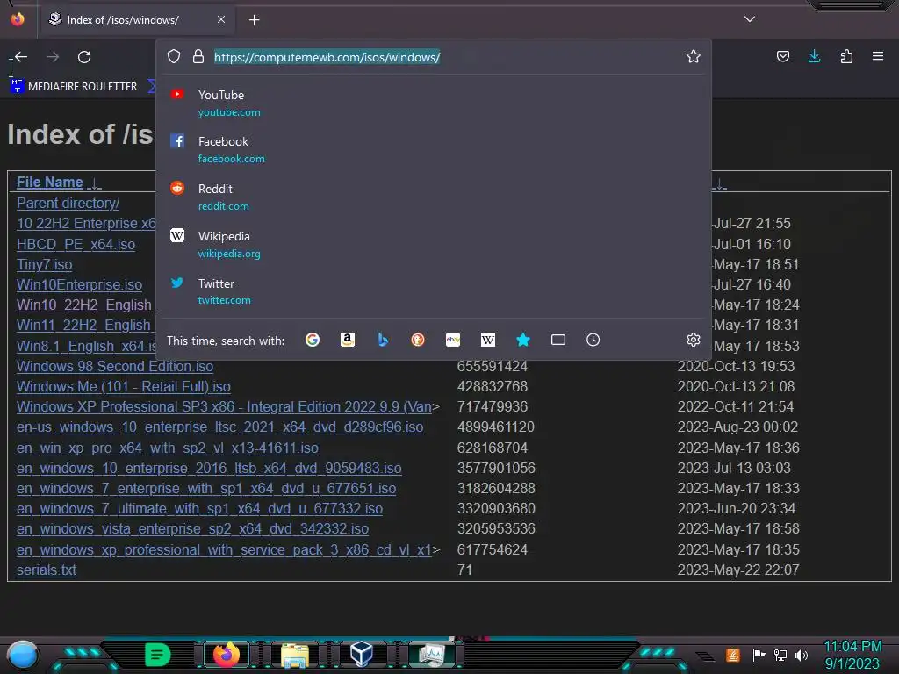
Task: Download en_win_xp_pro_x64_with_sp2 iso
Action: click(168, 448)
